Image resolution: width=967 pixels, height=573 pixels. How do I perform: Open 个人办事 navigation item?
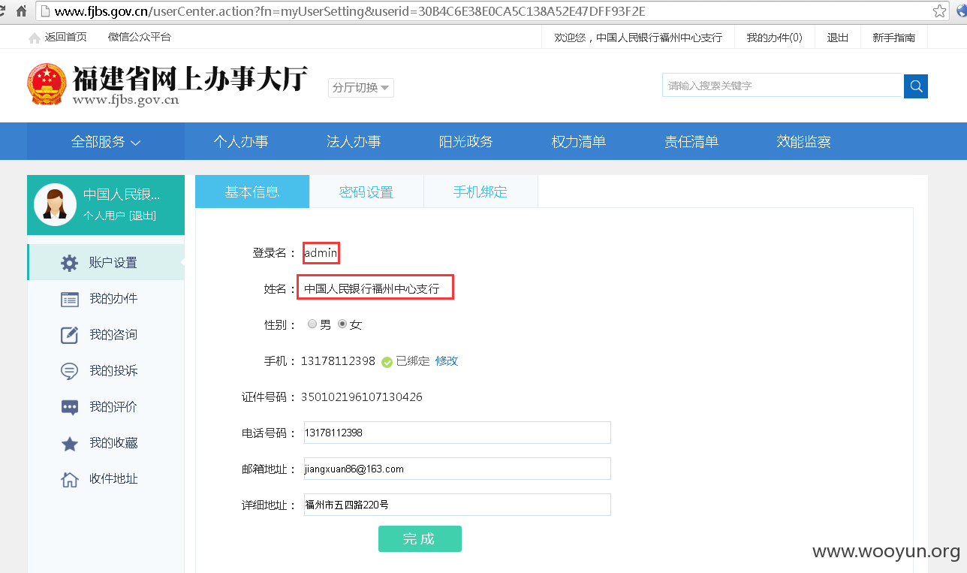click(x=241, y=141)
